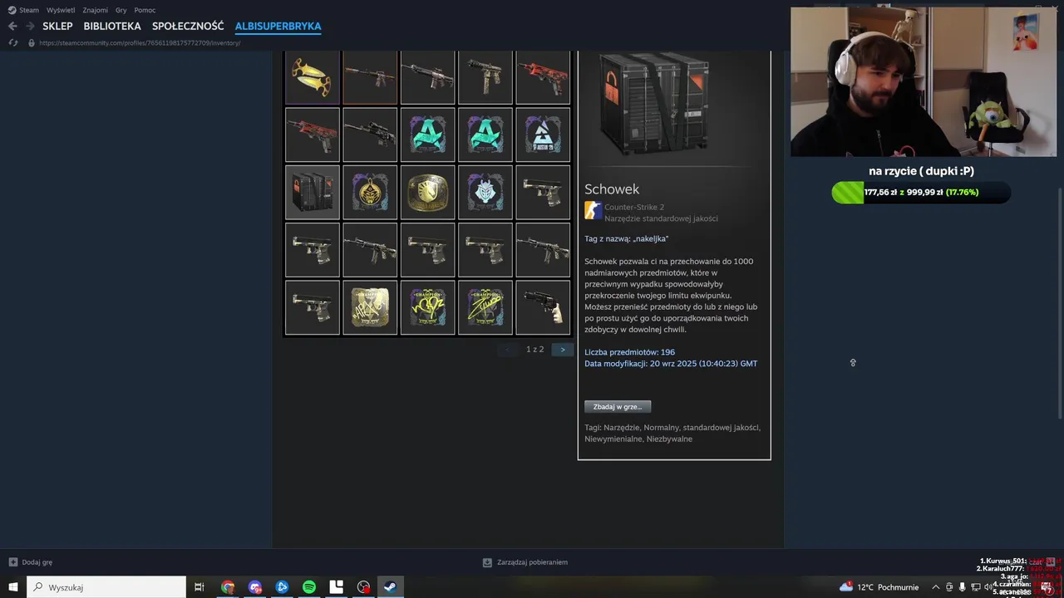
Task: Expand the hidden system tray icons chevron
Action: [935, 587]
